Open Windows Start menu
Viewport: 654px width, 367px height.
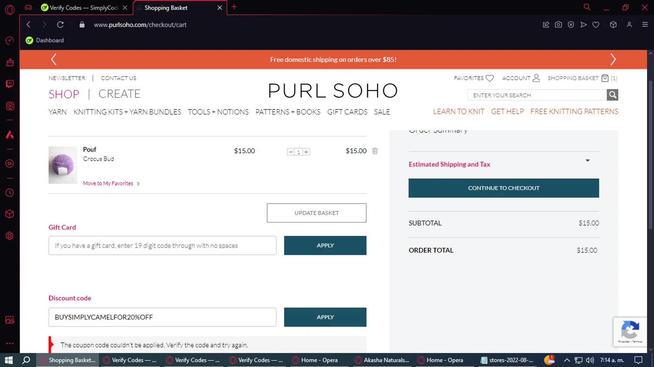click(9, 360)
